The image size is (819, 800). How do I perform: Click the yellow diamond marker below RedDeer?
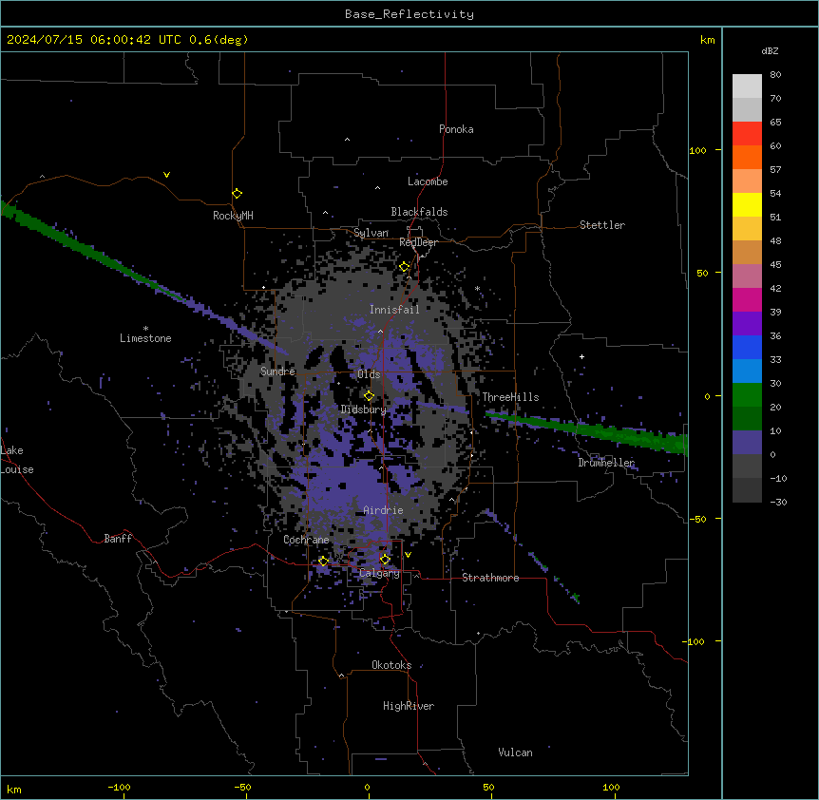coord(405,267)
